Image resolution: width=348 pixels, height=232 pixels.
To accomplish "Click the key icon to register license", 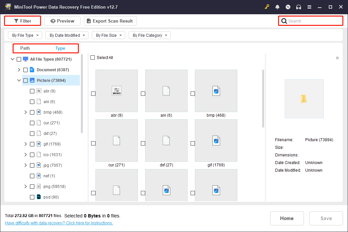I will coord(267,7).
